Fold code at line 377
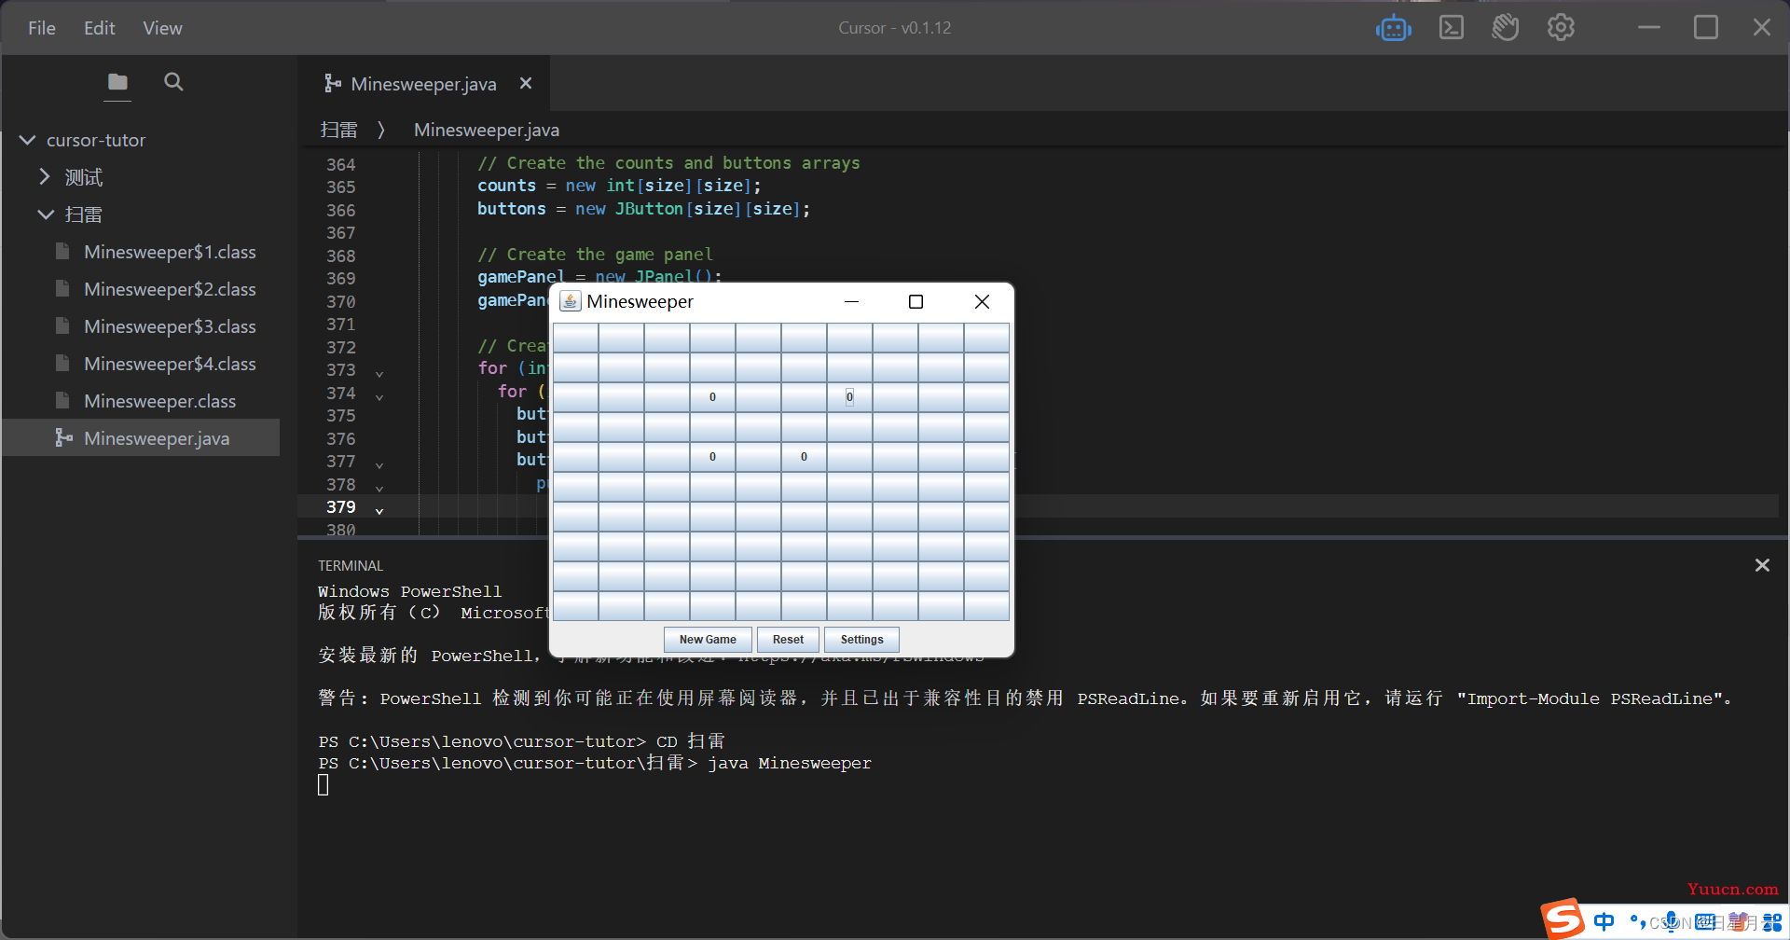Image resolution: width=1790 pixels, height=940 pixels. pos(379,463)
